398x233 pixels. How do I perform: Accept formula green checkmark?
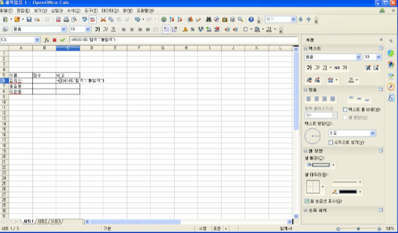62,40
